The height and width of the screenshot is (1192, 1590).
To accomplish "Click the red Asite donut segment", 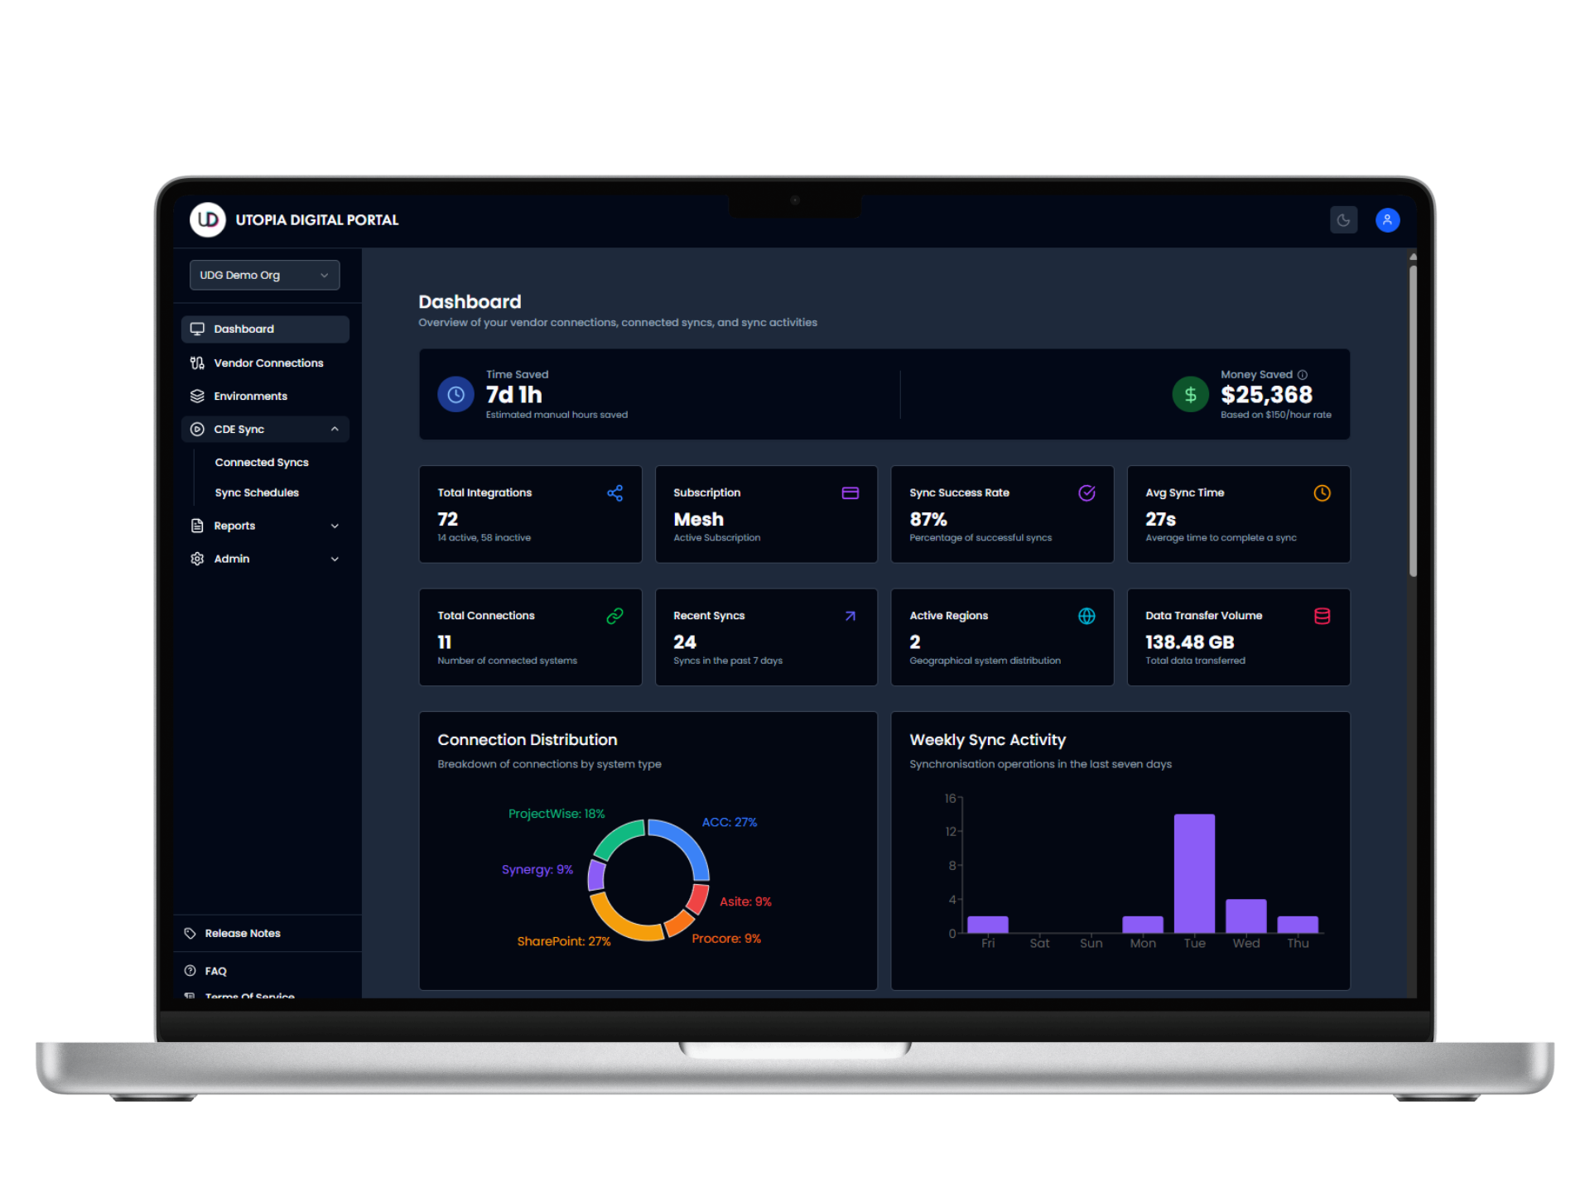I will point(700,898).
